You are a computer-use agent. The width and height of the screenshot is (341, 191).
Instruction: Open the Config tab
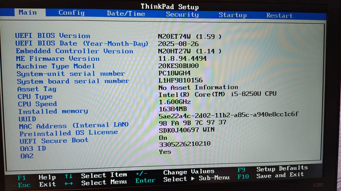point(71,13)
